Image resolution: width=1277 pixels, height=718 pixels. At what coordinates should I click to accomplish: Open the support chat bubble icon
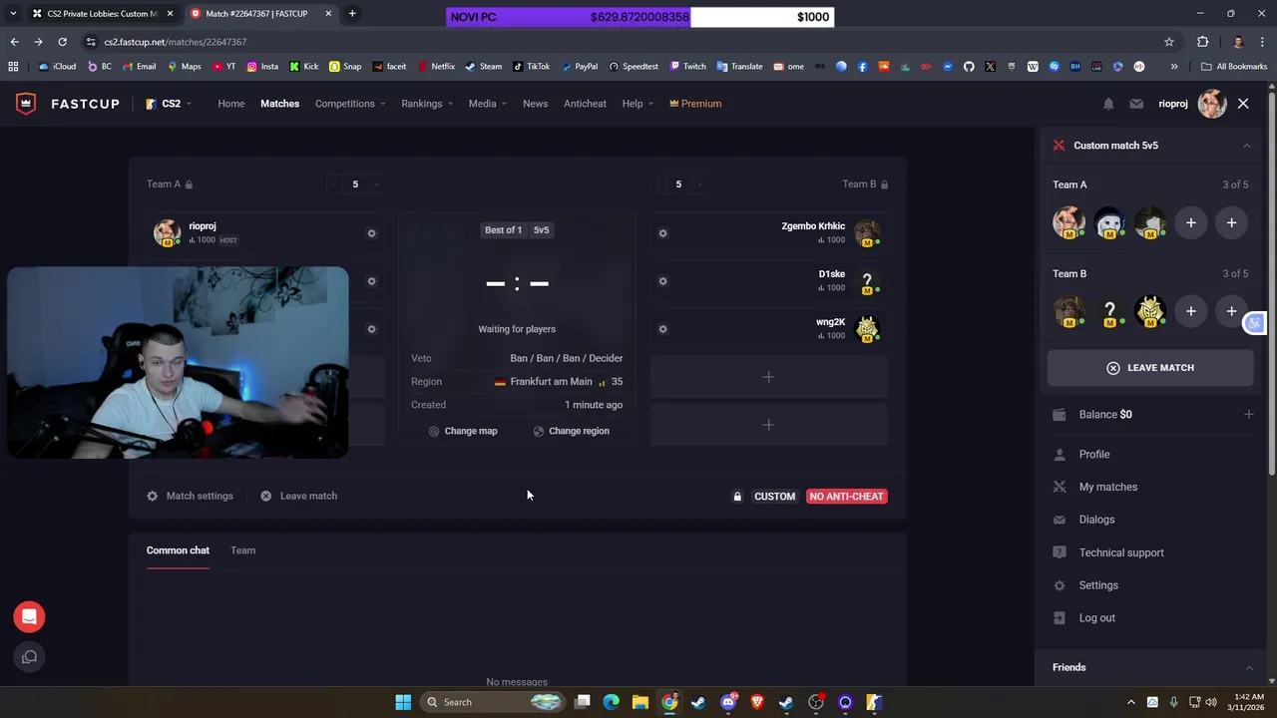[x=29, y=617]
